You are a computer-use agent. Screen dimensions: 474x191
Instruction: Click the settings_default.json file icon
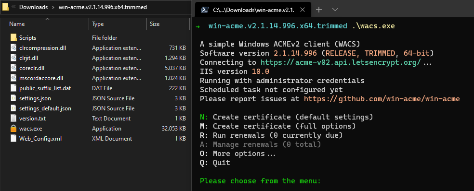pos(13,108)
